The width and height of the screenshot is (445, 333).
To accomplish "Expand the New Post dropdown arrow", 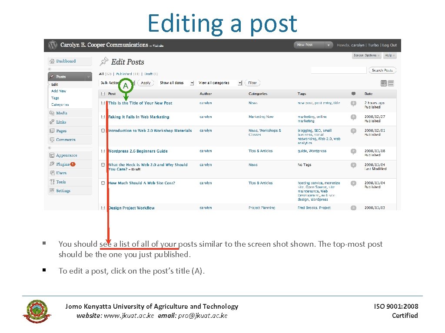I will 328,45.
